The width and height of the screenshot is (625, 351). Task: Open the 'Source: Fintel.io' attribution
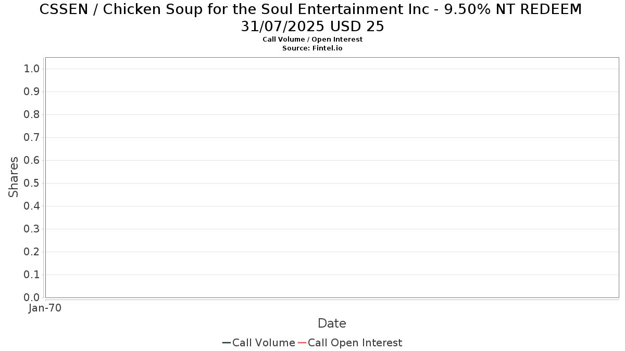click(x=312, y=48)
